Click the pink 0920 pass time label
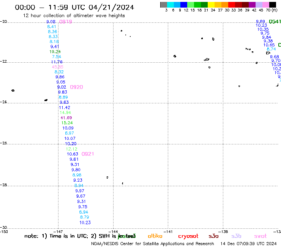The image size is (281, 247). click(77, 87)
